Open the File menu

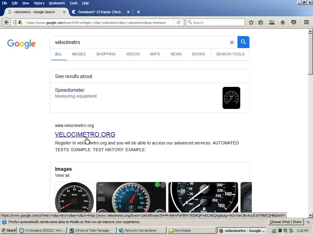(x=5, y=3)
